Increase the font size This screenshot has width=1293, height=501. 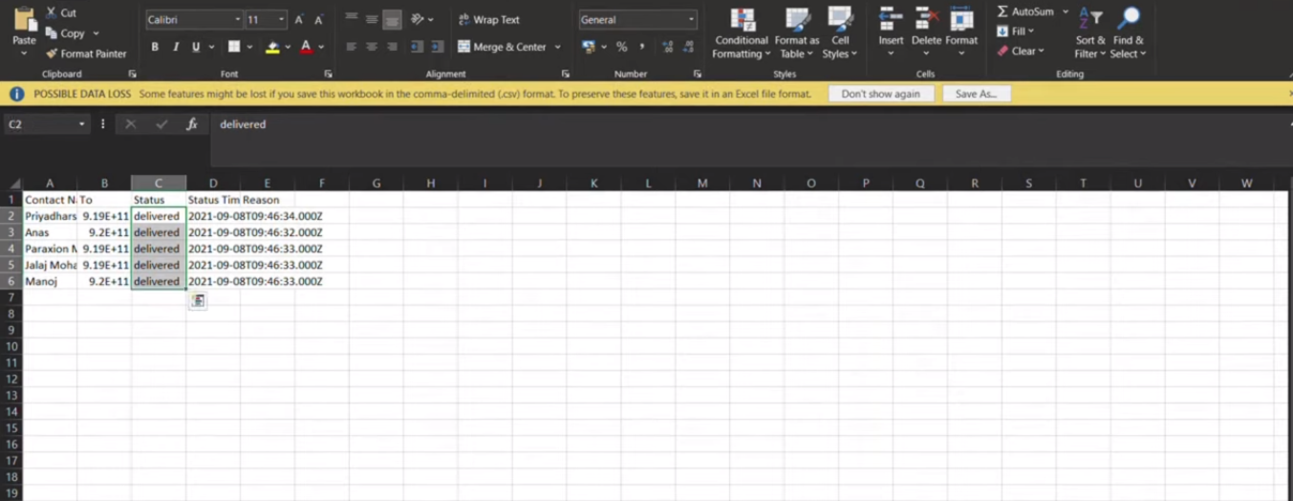[299, 20]
